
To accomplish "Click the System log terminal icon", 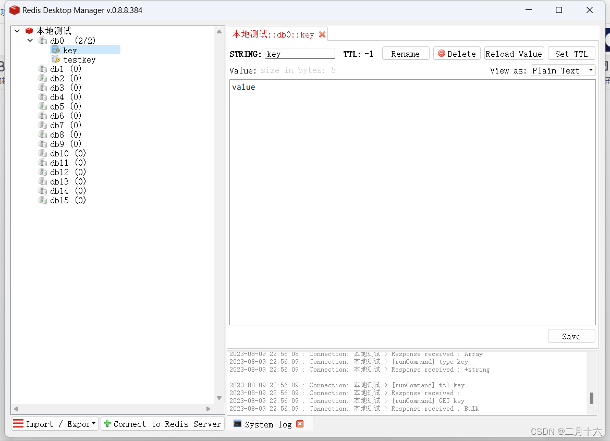I will click(237, 424).
